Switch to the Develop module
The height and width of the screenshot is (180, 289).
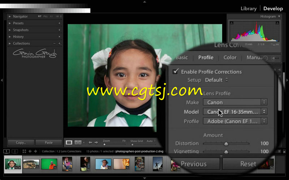point(273,9)
